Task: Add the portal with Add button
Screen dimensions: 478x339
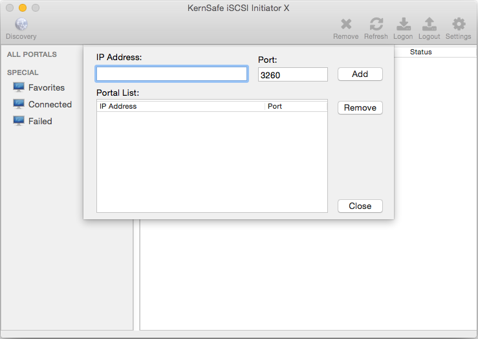Action: click(360, 74)
